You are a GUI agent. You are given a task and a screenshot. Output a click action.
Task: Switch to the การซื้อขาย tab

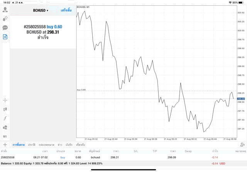(x=18, y=145)
